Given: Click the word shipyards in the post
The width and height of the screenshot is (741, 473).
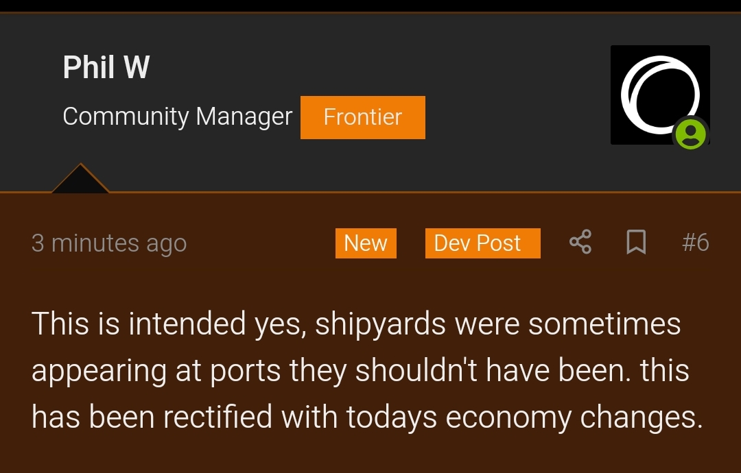Looking at the screenshot, I should [380, 325].
